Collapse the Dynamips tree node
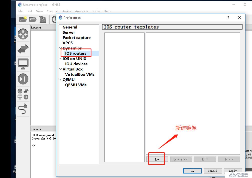Viewport: 252px width, 178px height. pos(61,48)
